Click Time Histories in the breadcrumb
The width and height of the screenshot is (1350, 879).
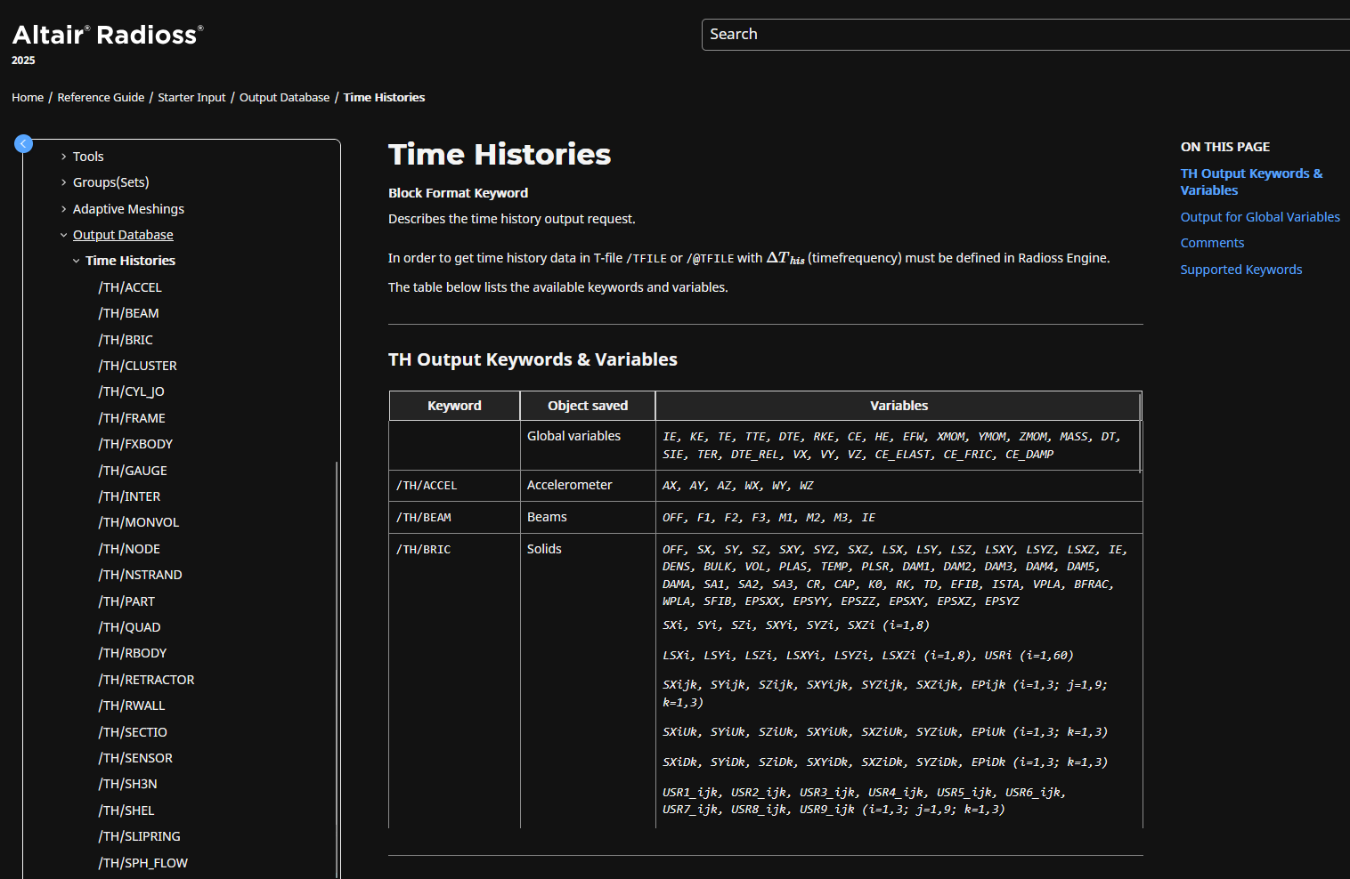tap(384, 98)
